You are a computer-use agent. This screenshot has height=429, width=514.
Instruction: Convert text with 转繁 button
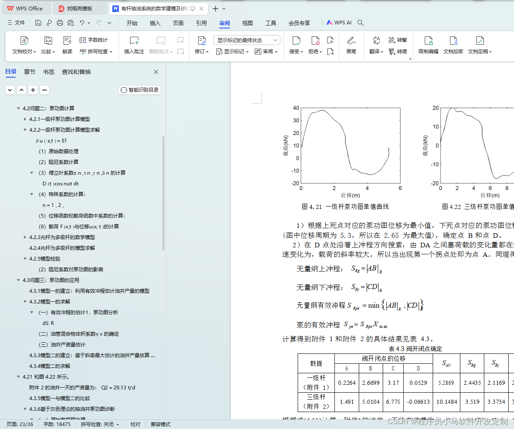[x=398, y=40]
